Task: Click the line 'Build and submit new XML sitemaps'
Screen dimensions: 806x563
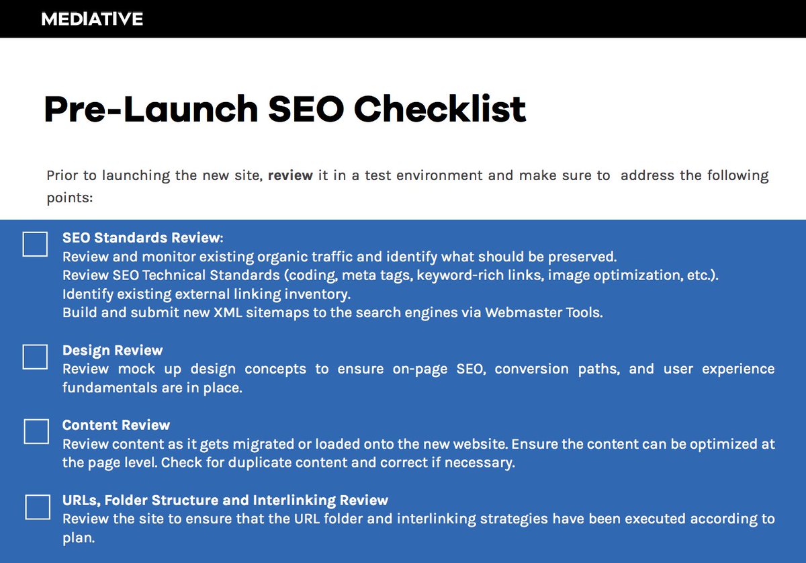Action: [332, 313]
